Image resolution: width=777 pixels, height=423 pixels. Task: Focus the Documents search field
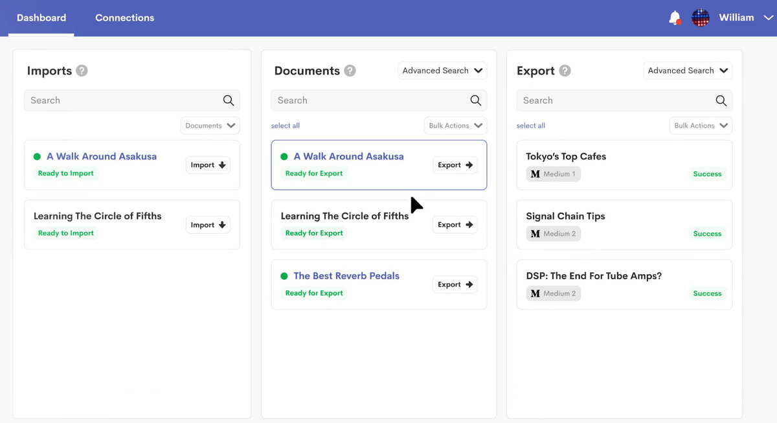tap(379, 100)
